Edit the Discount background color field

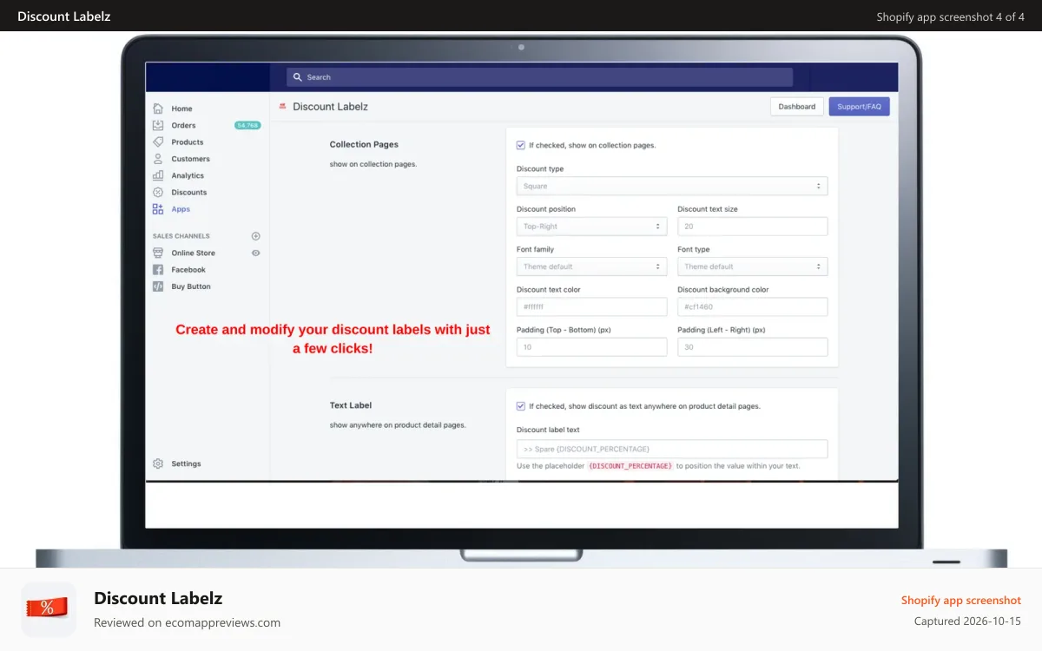pyautogui.click(x=753, y=306)
